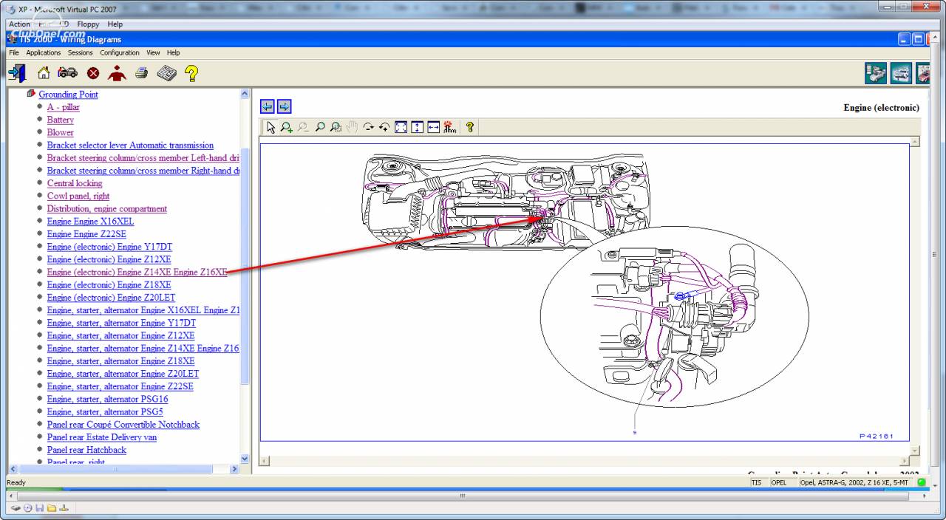
Task: Open the Battery grounding point link
Action: tap(61, 120)
